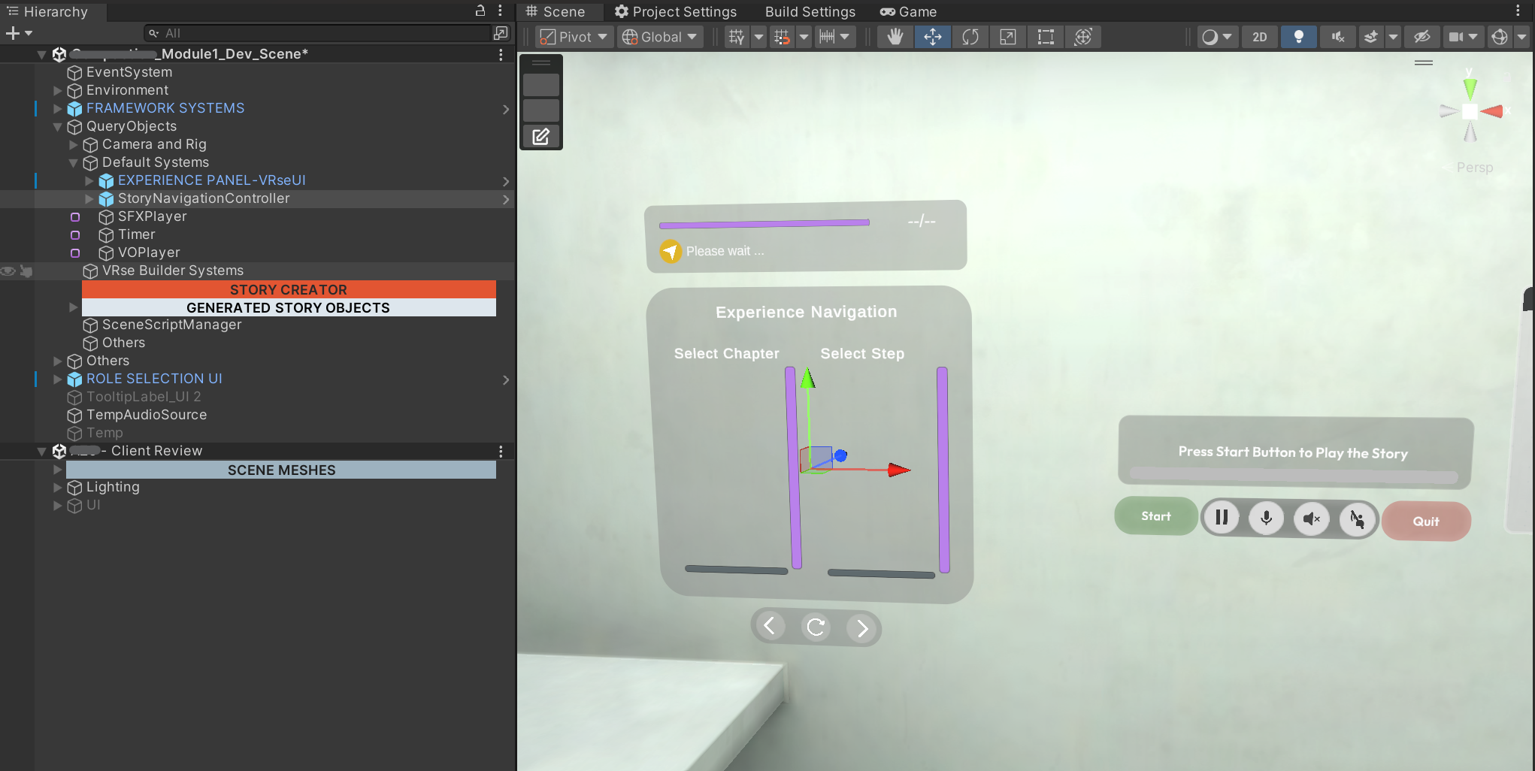Open the hierarchy search-type selector magnifier icon

click(154, 32)
